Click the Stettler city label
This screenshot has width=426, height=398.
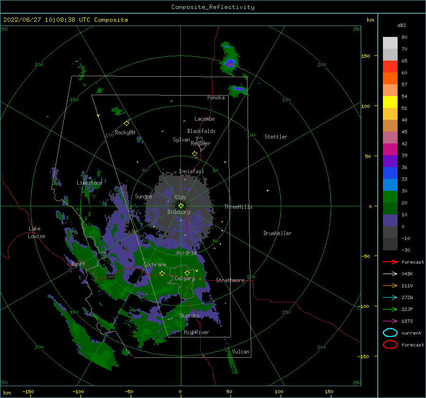click(x=276, y=137)
